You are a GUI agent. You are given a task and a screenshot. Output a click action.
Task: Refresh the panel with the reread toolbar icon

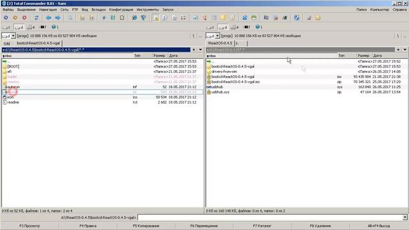tap(36, 18)
